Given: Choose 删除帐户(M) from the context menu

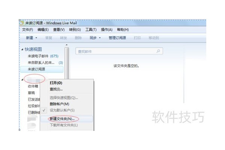Looking at the screenshot, I should [x=59, y=104].
